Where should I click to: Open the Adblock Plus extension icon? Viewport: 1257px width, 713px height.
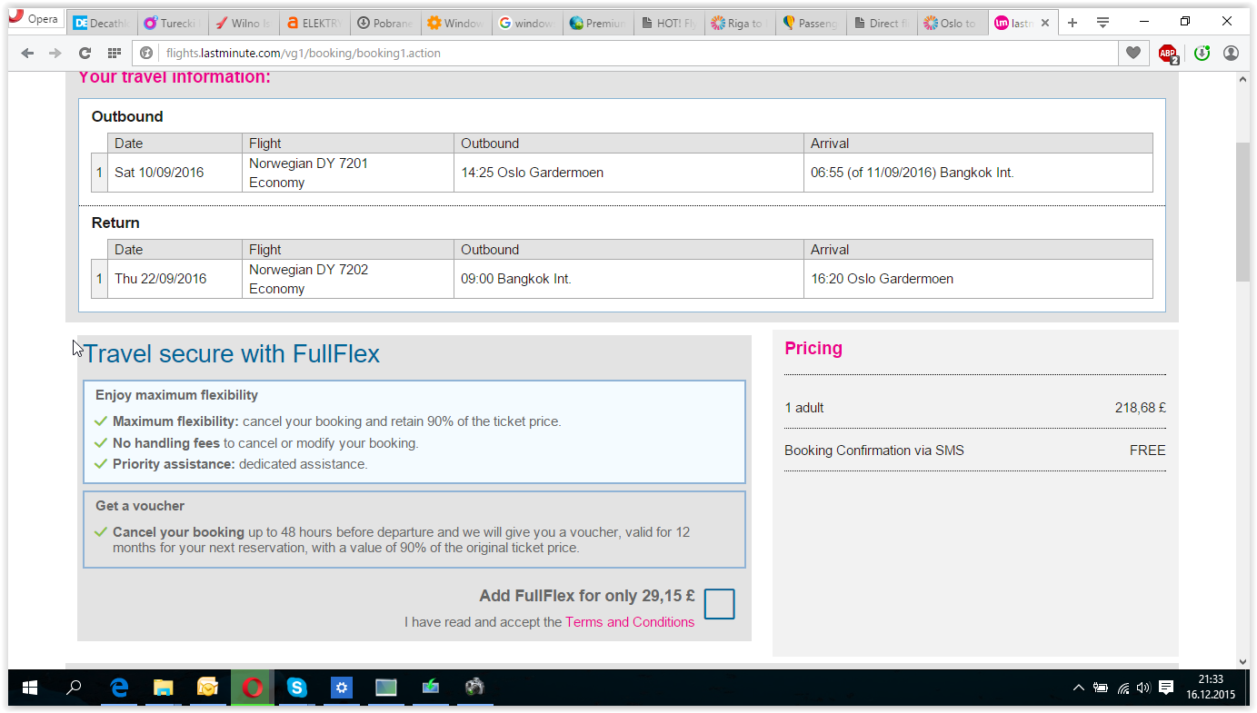[x=1168, y=54]
